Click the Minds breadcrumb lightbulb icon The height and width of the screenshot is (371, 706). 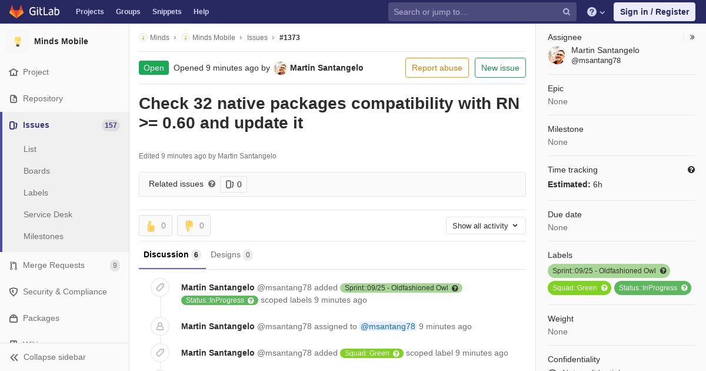point(143,37)
